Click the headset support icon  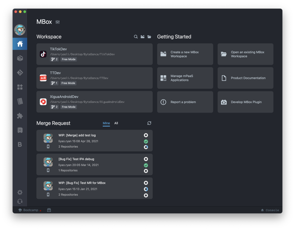point(20,201)
